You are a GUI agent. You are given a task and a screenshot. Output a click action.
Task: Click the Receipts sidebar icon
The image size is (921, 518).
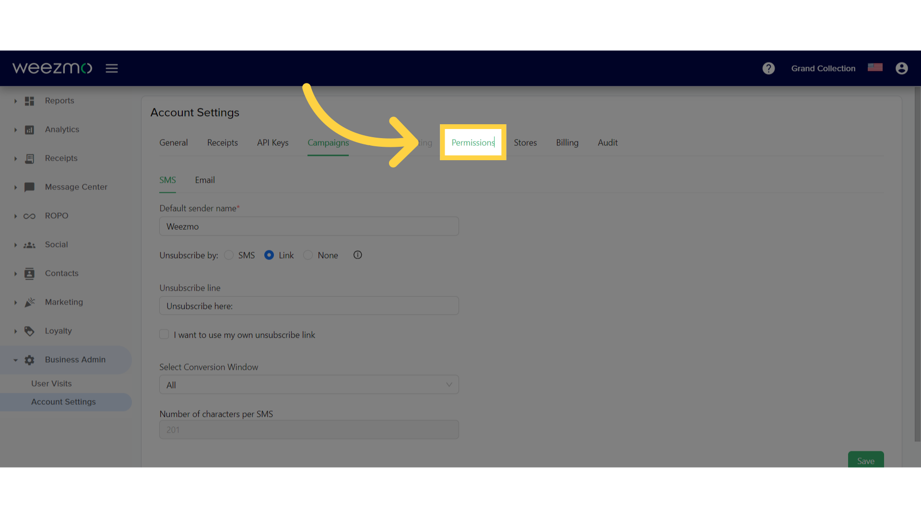point(30,157)
